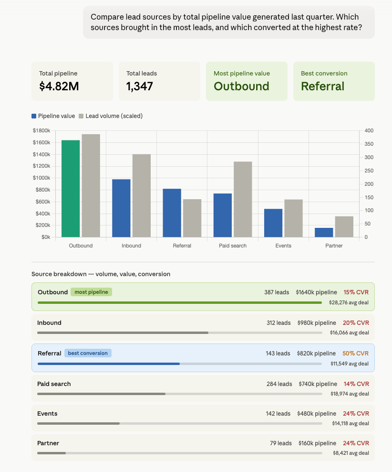
Task: Select the Partner row title in breakdown
Action: 48,443
